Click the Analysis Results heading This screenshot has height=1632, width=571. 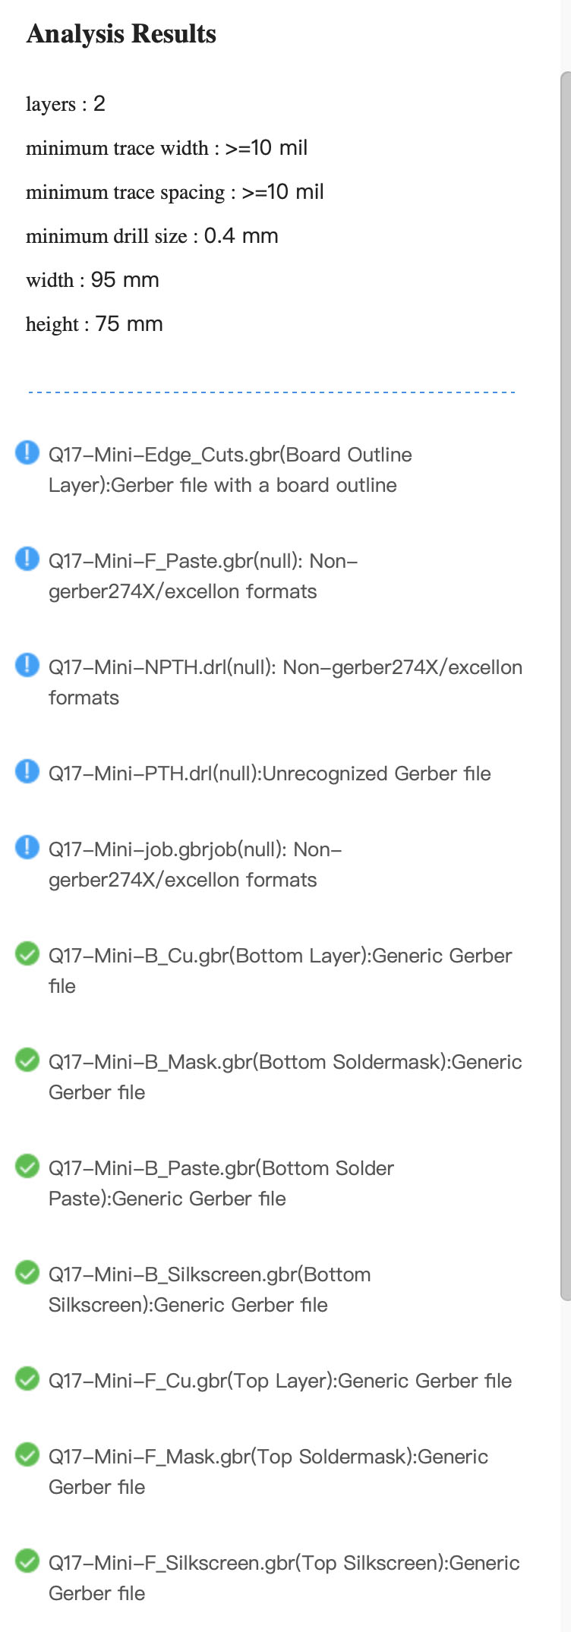point(121,34)
